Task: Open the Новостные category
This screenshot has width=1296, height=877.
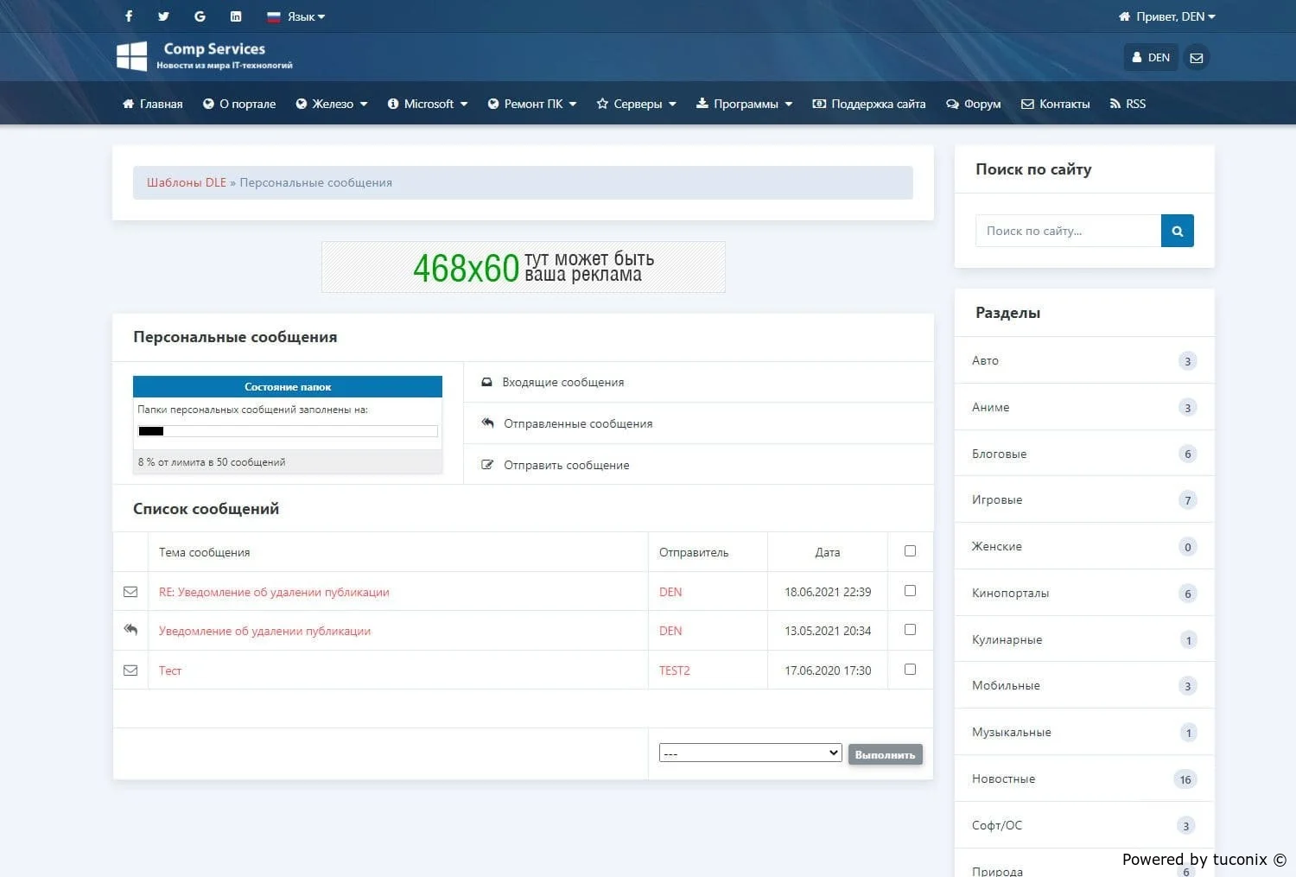Action: click(x=1084, y=778)
